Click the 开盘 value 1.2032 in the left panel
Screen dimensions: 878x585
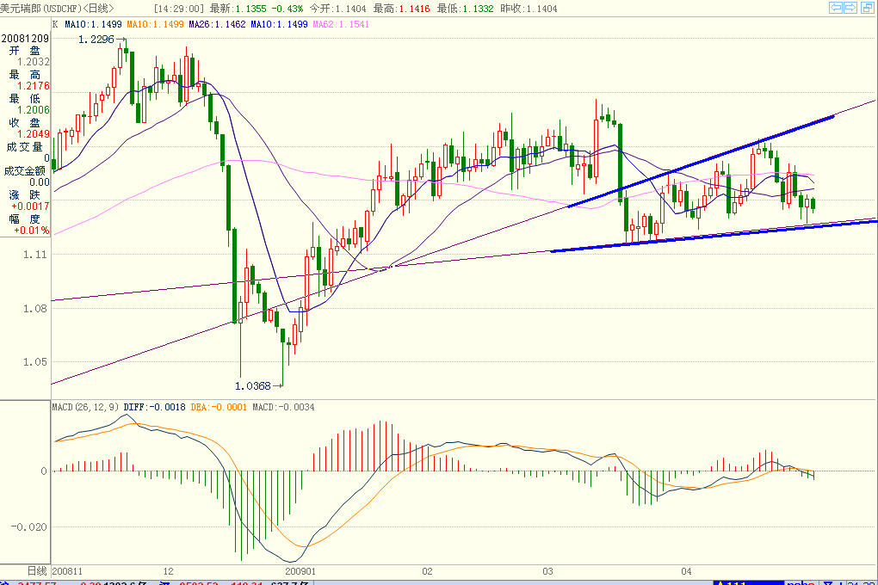coord(33,62)
